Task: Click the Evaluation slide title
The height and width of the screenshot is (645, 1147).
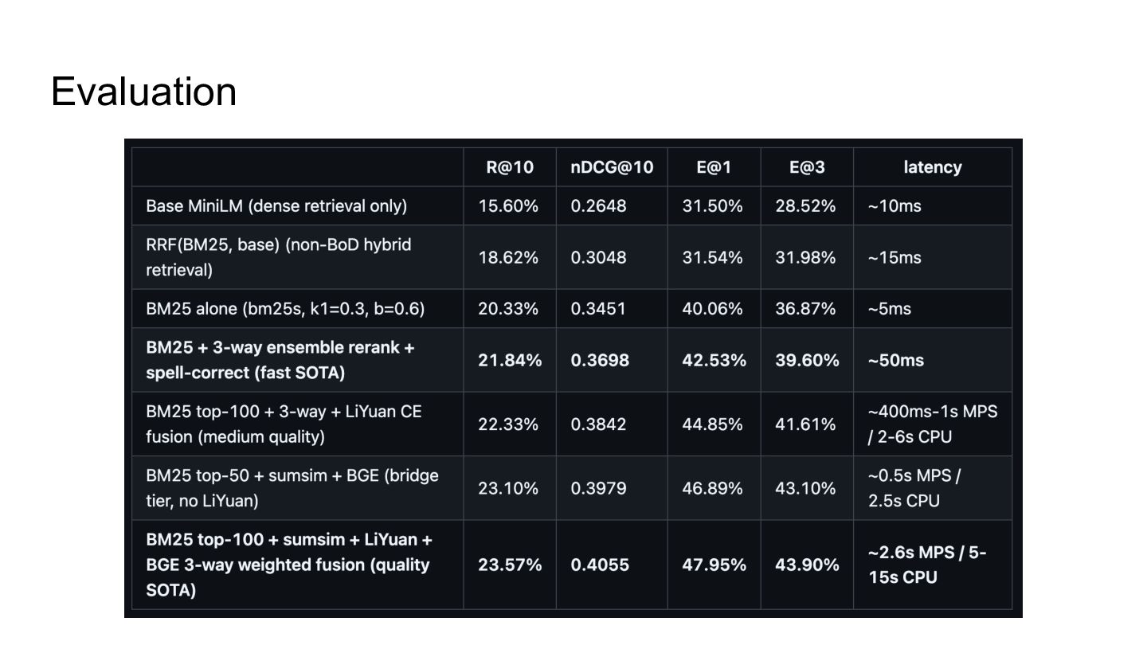Action: (144, 92)
